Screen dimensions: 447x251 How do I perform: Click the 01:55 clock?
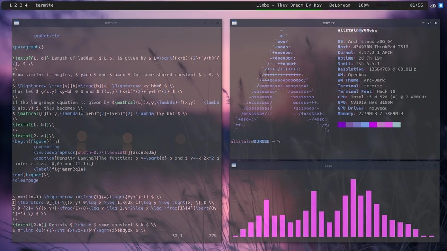[416, 5]
